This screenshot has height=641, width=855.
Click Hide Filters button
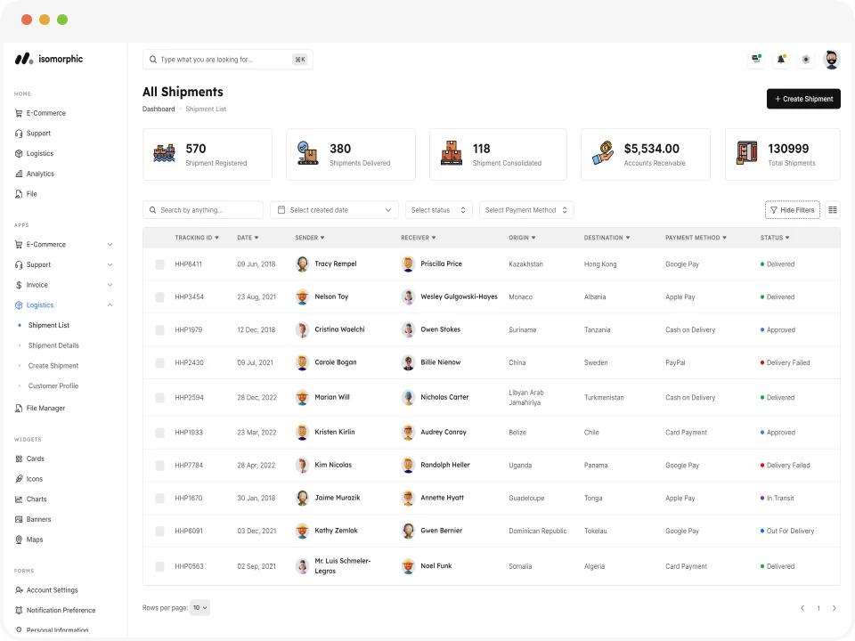[793, 210]
